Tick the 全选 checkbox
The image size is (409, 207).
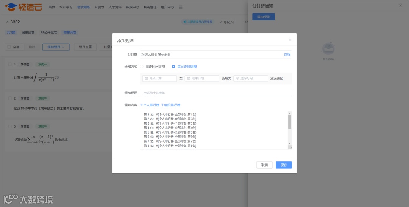tap(9, 47)
